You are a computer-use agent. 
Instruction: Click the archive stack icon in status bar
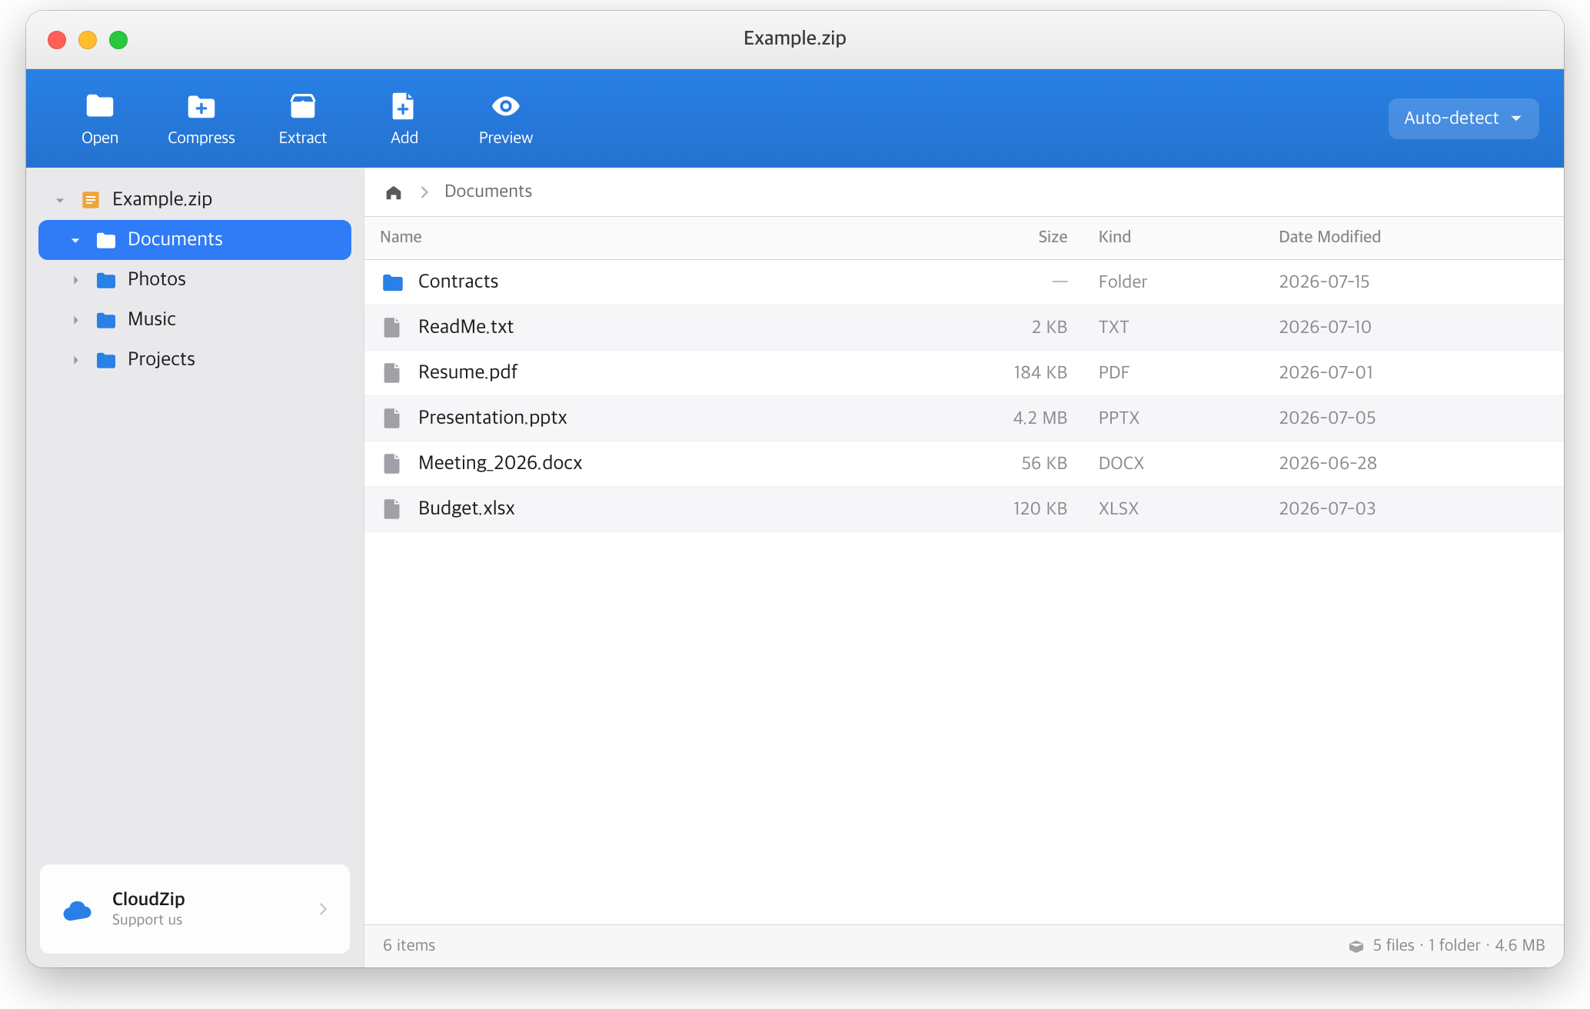point(1356,946)
